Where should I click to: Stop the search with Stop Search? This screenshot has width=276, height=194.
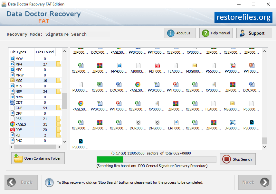(x=238, y=159)
